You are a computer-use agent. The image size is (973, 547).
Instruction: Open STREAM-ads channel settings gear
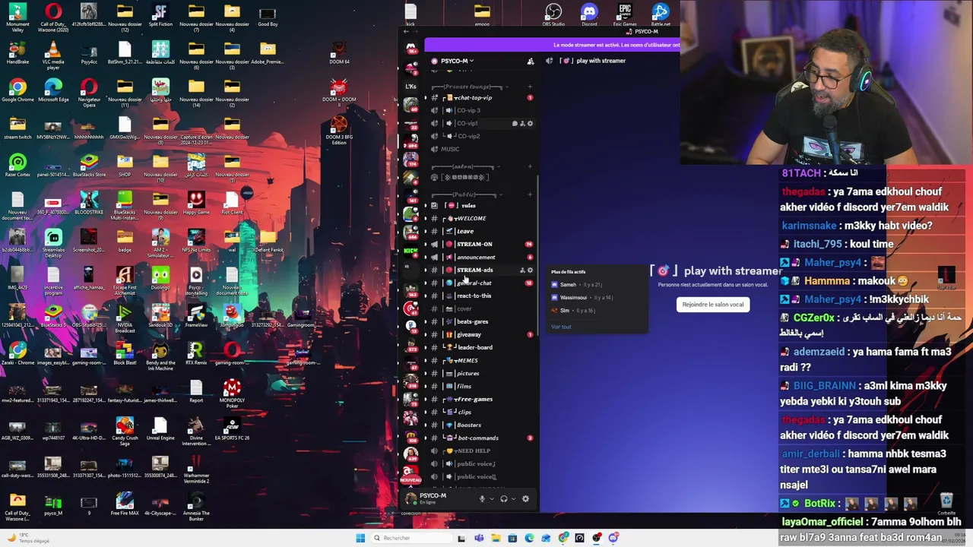point(530,270)
